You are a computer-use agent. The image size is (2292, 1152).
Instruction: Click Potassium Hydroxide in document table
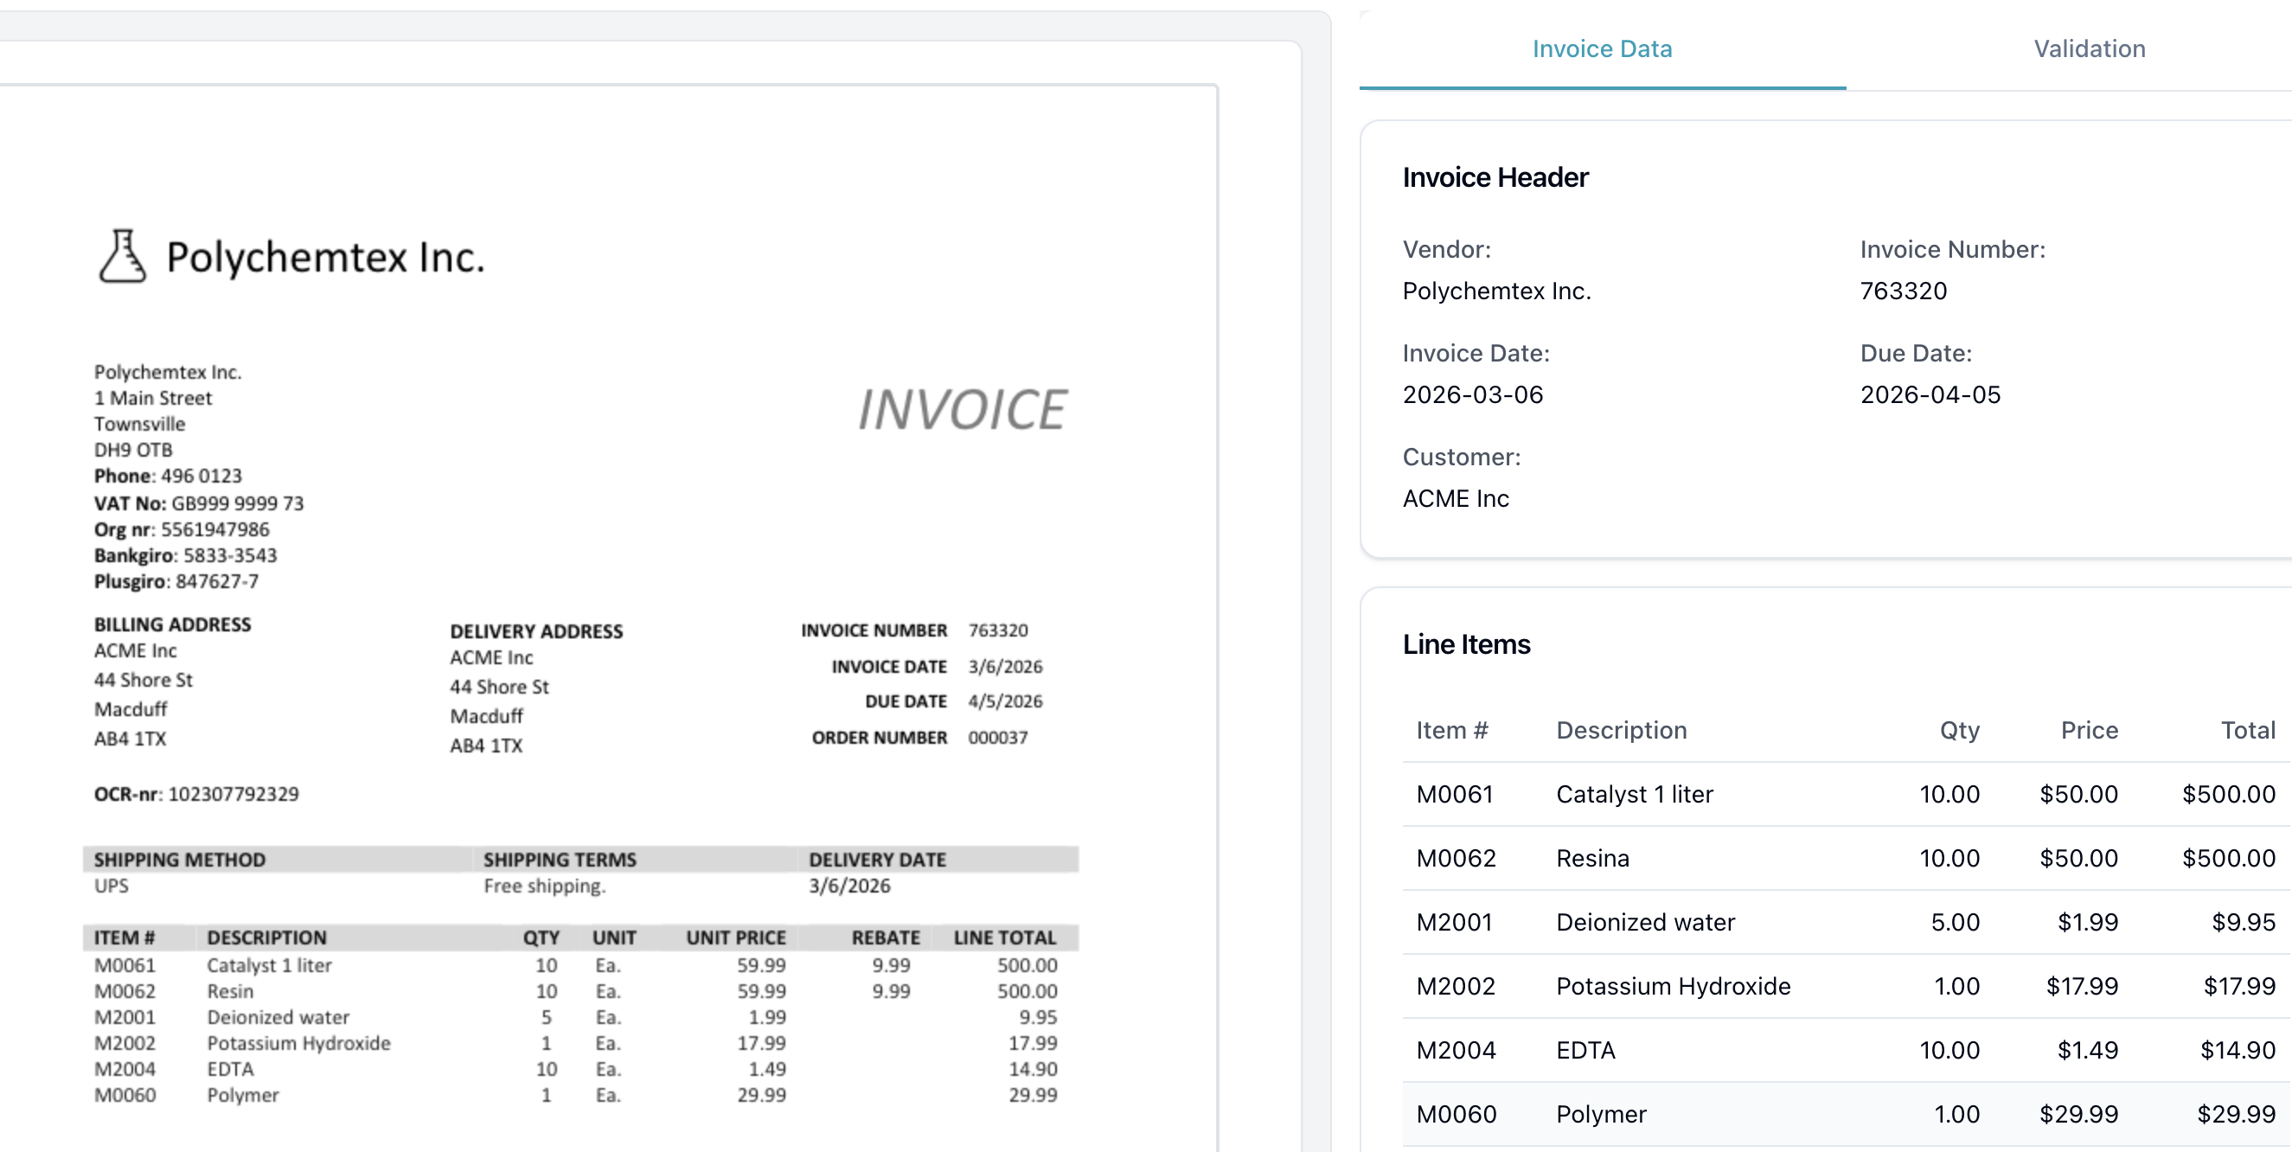299,1044
